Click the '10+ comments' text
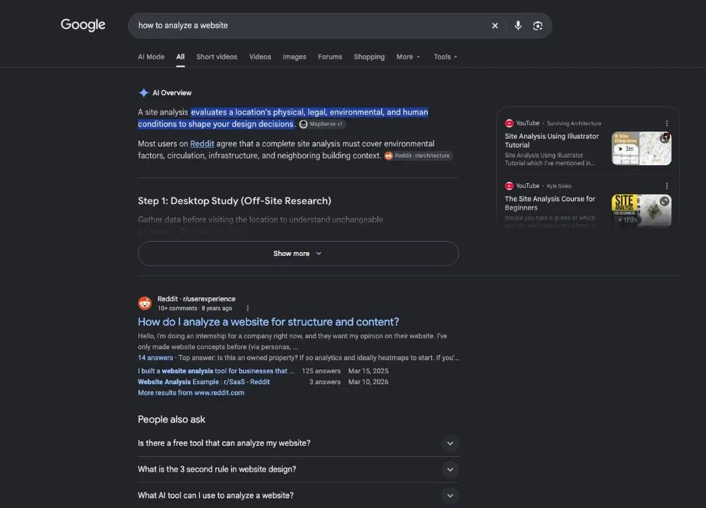Image resolution: width=706 pixels, height=508 pixels. click(x=177, y=308)
